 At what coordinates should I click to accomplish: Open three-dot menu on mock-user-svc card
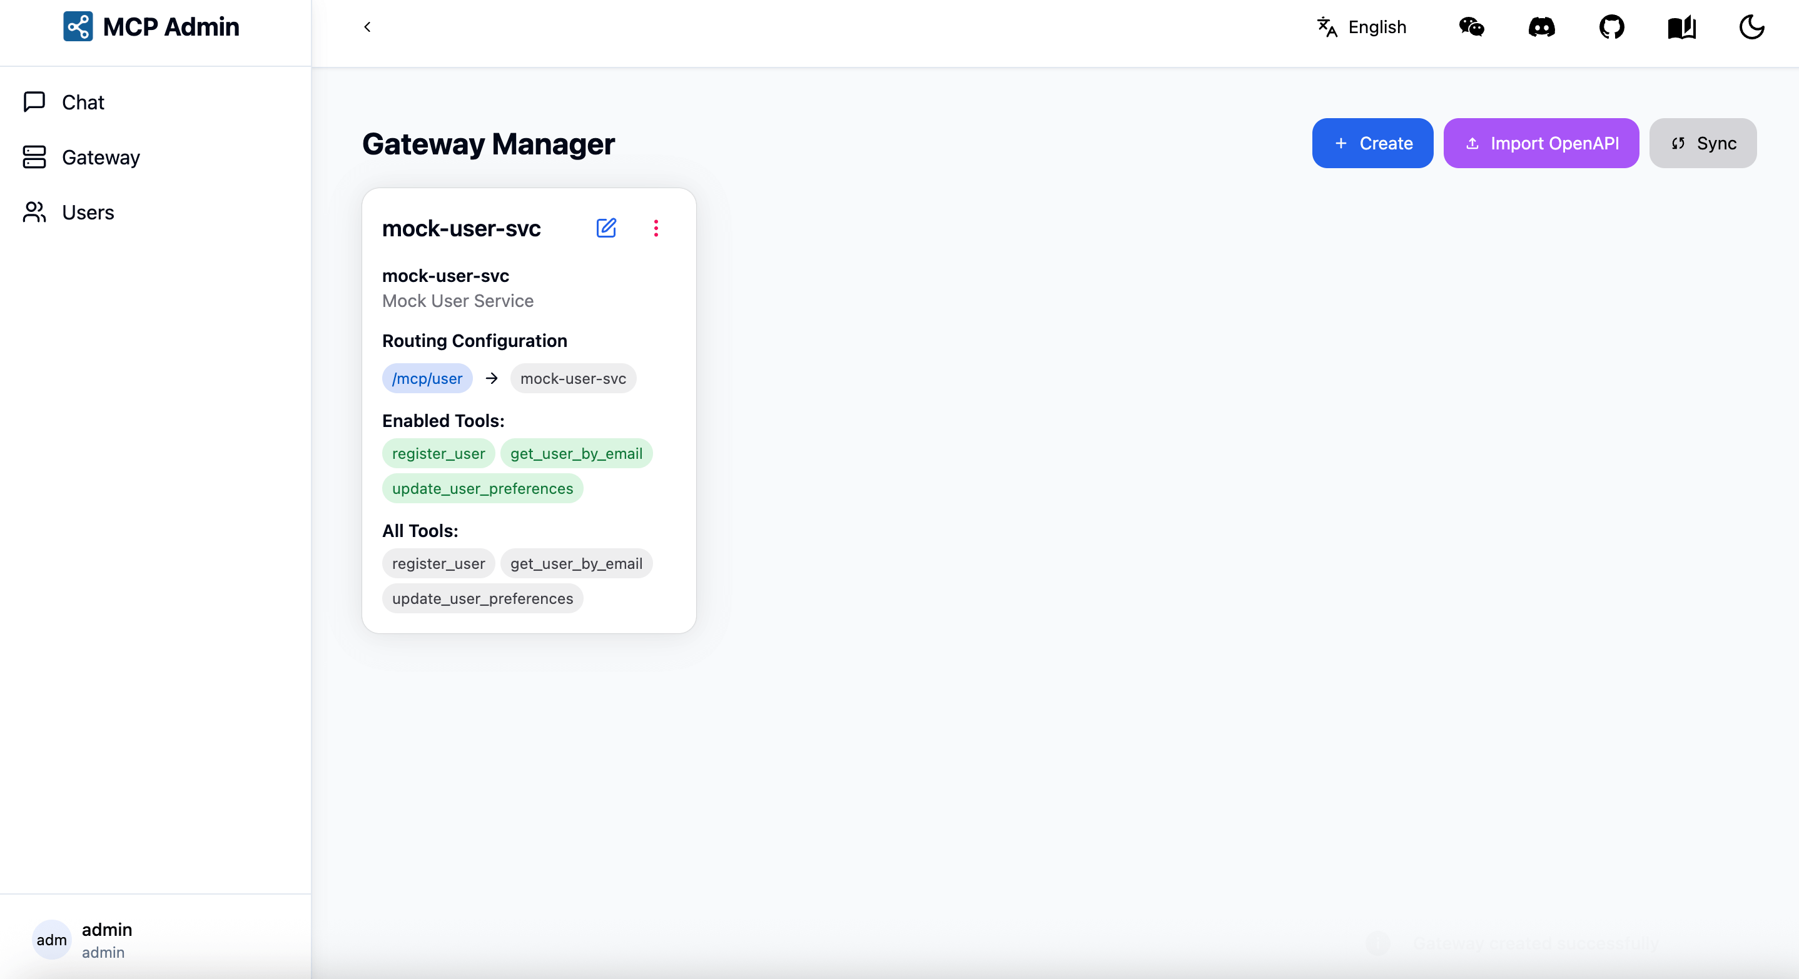[656, 228]
